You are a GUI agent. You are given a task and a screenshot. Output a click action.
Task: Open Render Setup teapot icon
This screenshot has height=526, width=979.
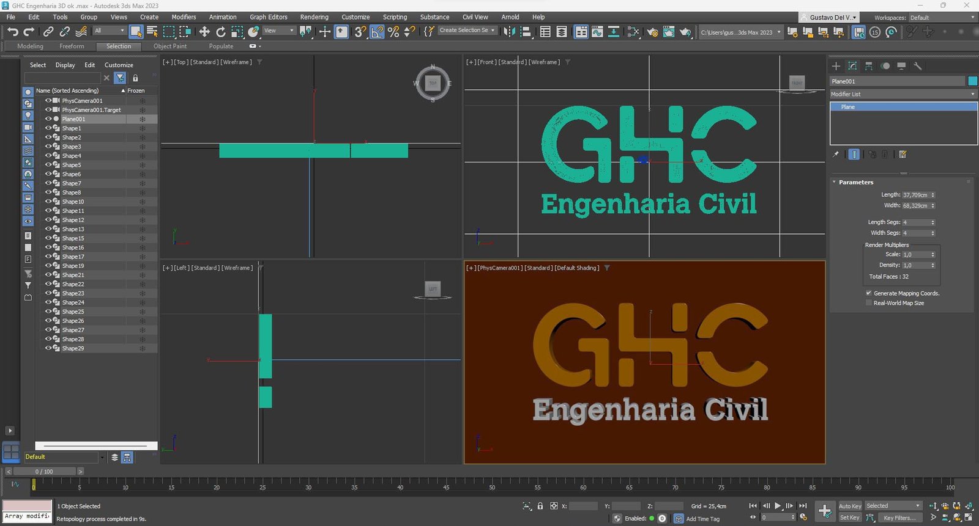(652, 32)
